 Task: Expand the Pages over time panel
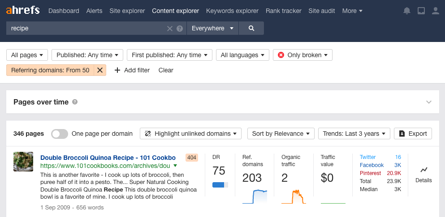429,102
